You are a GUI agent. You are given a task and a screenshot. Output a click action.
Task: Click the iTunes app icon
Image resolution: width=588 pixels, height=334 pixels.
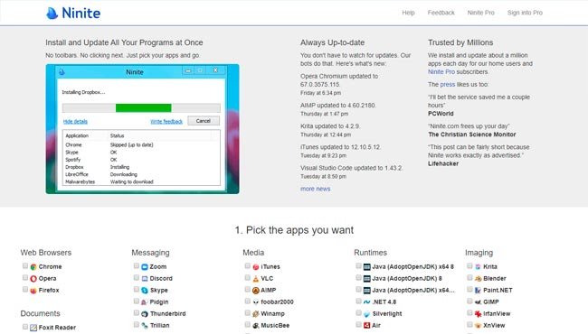pos(256,267)
